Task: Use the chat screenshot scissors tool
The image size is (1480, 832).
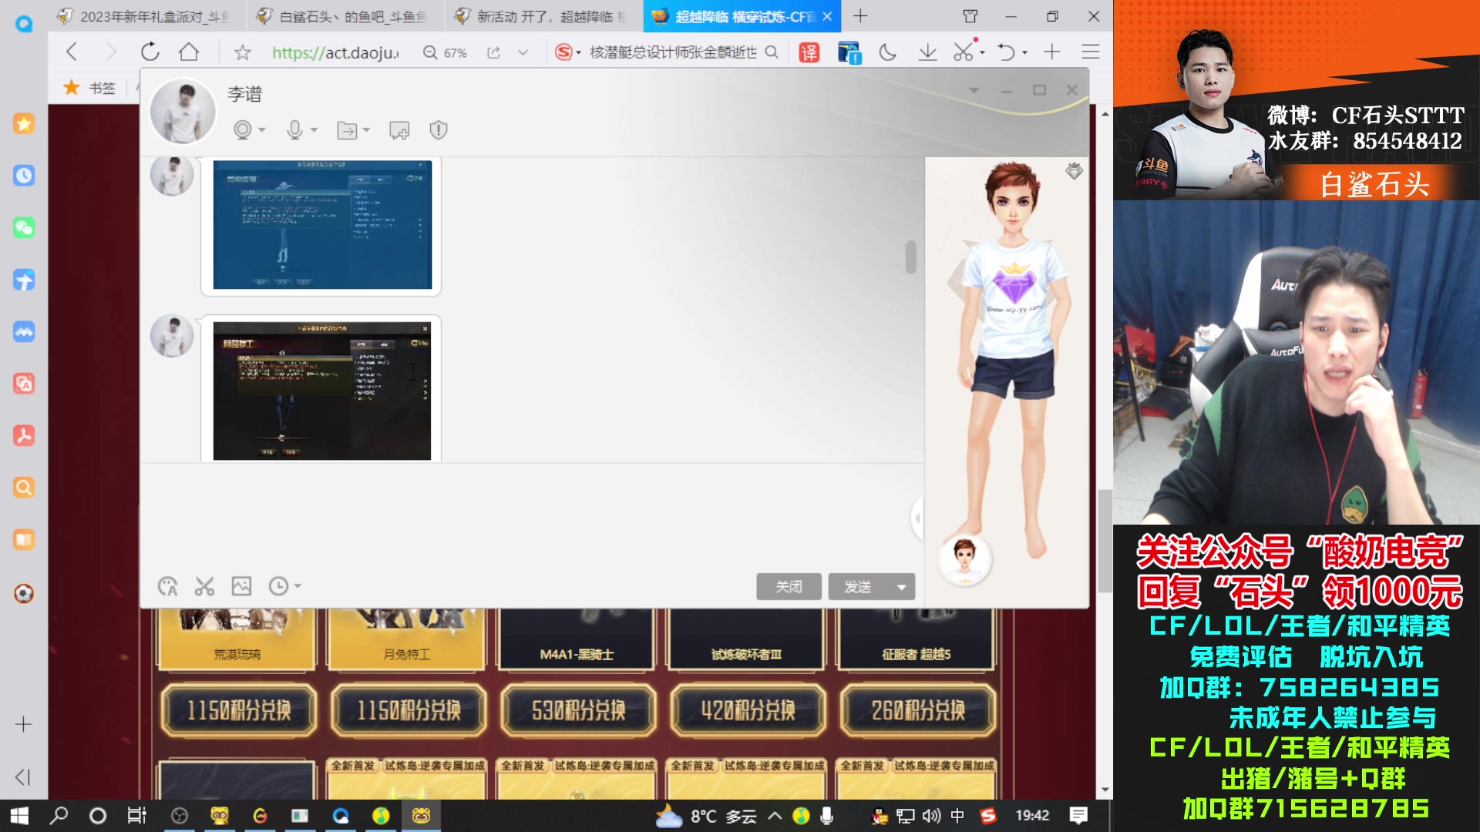Action: point(204,586)
